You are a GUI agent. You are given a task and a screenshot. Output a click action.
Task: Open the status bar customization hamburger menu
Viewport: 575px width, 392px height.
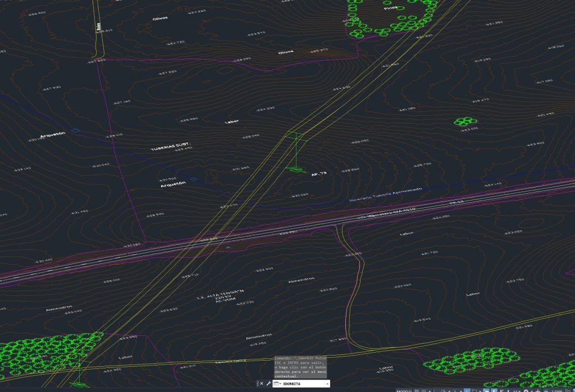[573, 390]
